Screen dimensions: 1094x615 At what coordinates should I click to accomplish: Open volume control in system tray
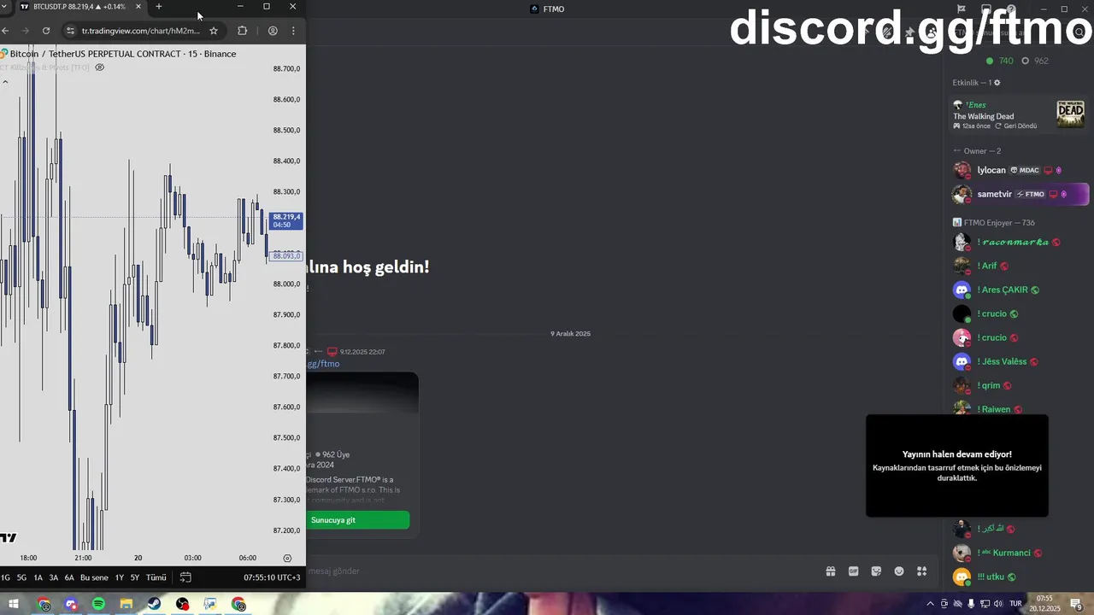(x=999, y=604)
